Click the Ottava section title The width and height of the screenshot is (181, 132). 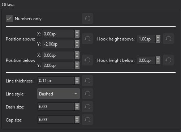click(x=8, y=5)
